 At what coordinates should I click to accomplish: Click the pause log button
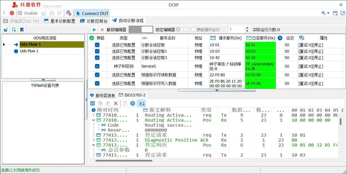point(93,103)
